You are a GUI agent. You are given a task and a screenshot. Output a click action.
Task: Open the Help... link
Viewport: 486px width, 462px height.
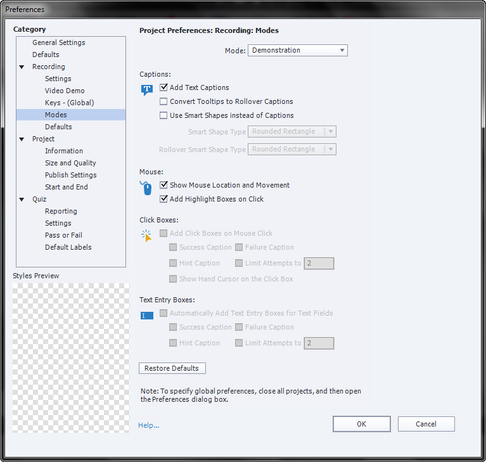coord(149,425)
